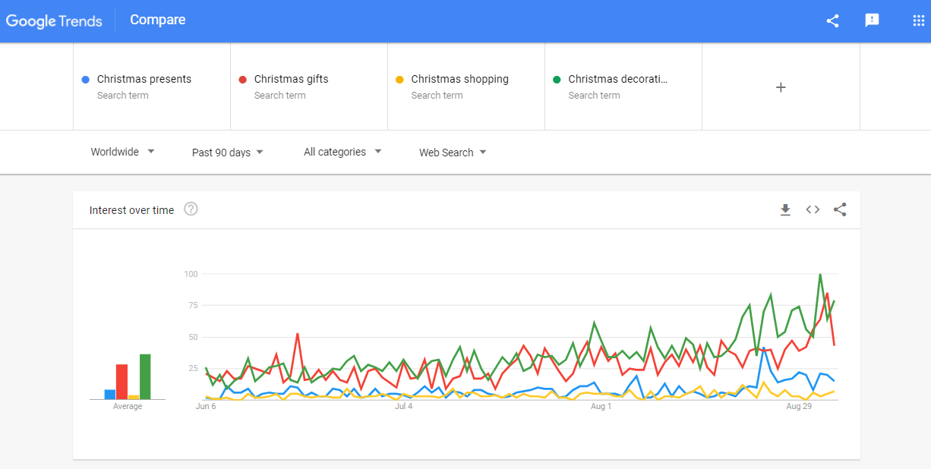Open the Google apps grid

pos(918,20)
